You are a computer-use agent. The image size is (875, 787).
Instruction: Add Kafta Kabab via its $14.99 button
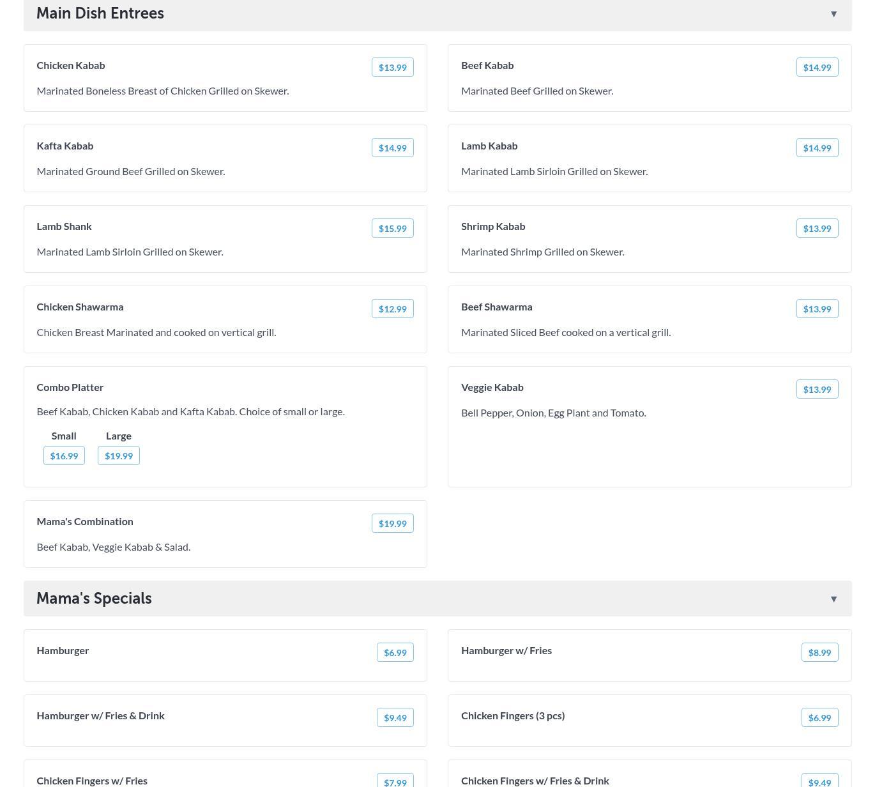[x=392, y=148]
